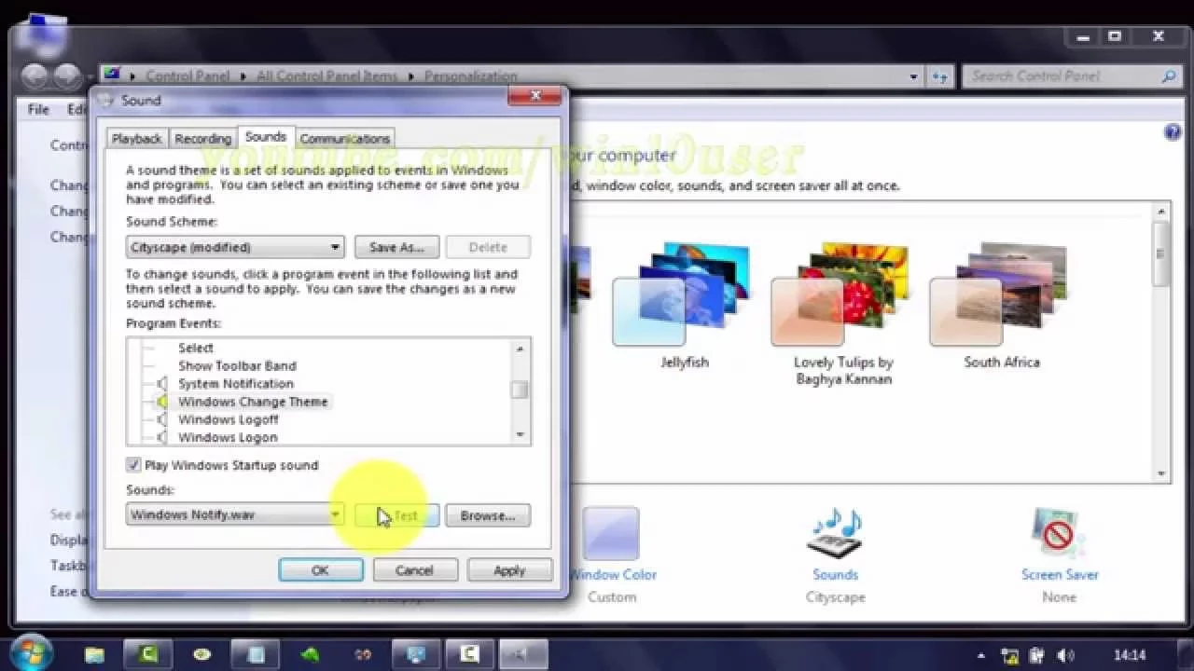Click speaker icon beside Windows Logoff
This screenshot has width=1194, height=671.
[x=162, y=419]
